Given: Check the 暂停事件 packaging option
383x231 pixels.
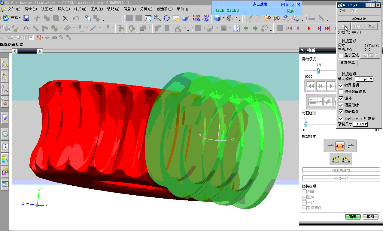Looking at the screenshot, I should pos(305,208).
